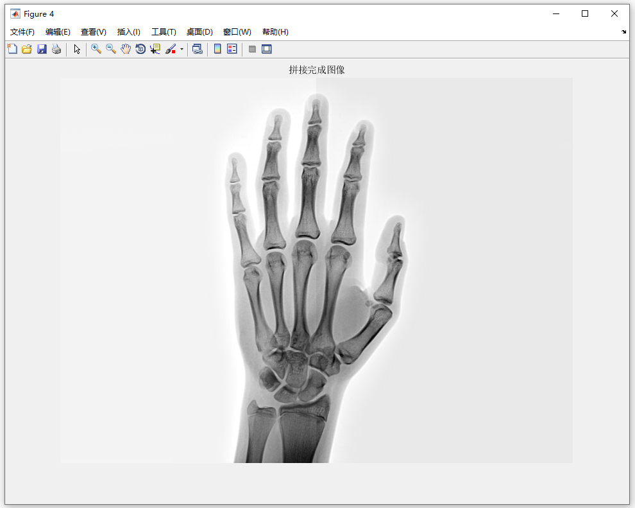The height and width of the screenshot is (508, 635).
Task: Minimize the Figure 4 window
Action: click(x=556, y=13)
